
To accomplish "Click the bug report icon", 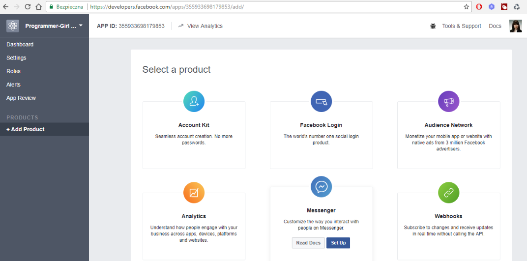I will pos(433,26).
